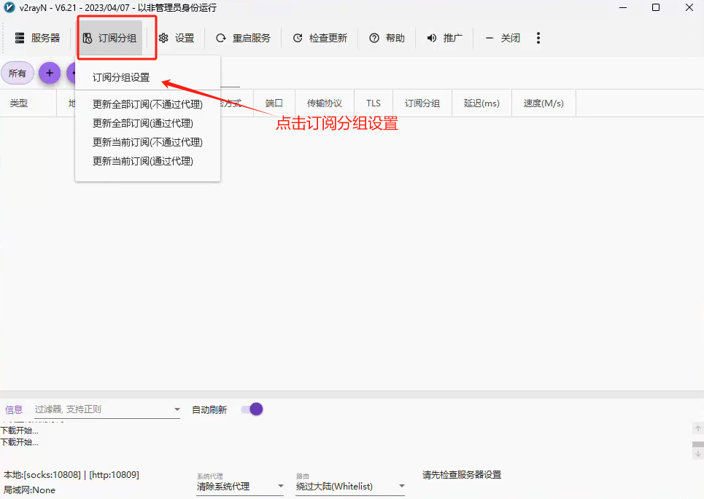Expand the 路由 routing dropdown
The width and height of the screenshot is (704, 499).
coord(401,487)
